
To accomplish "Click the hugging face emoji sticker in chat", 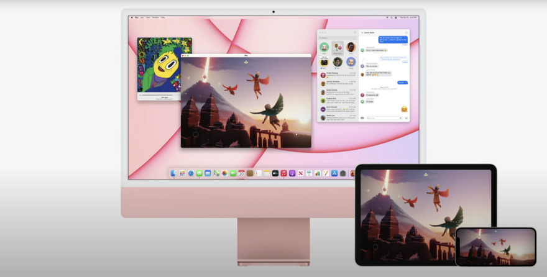I will click(404, 109).
